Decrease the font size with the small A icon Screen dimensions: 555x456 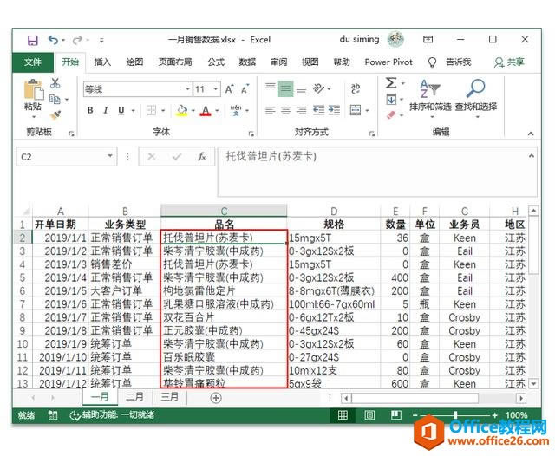click(x=245, y=89)
